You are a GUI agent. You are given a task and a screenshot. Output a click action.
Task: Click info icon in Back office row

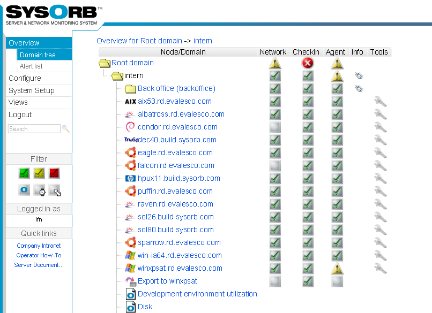(x=359, y=89)
